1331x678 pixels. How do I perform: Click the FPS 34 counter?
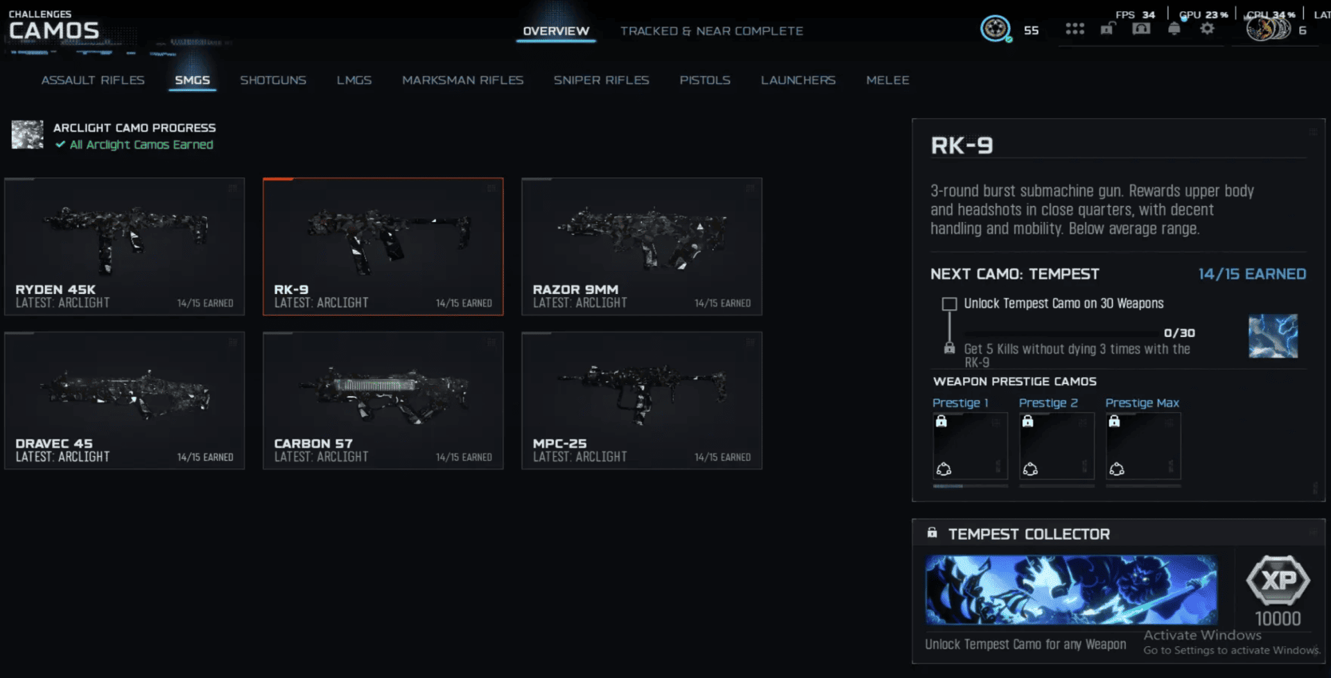(x=1135, y=15)
